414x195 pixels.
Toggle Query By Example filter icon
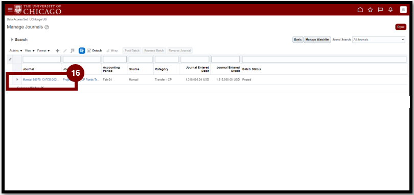point(82,50)
